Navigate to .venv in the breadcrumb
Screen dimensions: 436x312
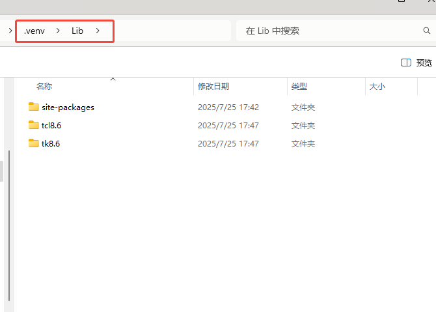(x=34, y=31)
